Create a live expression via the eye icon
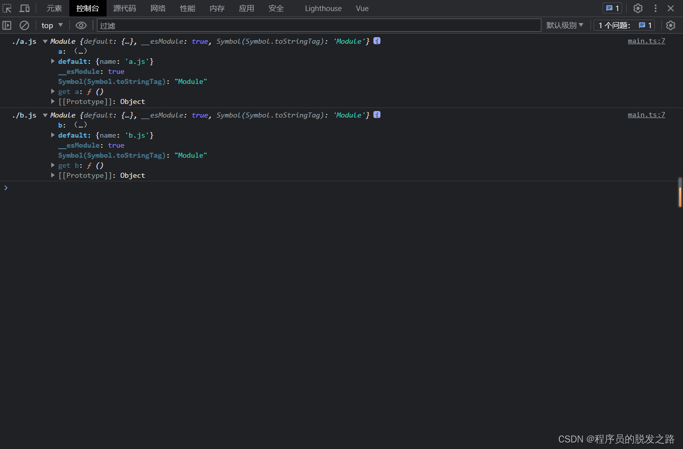Viewport: 683px width, 449px height. [81, 25]
